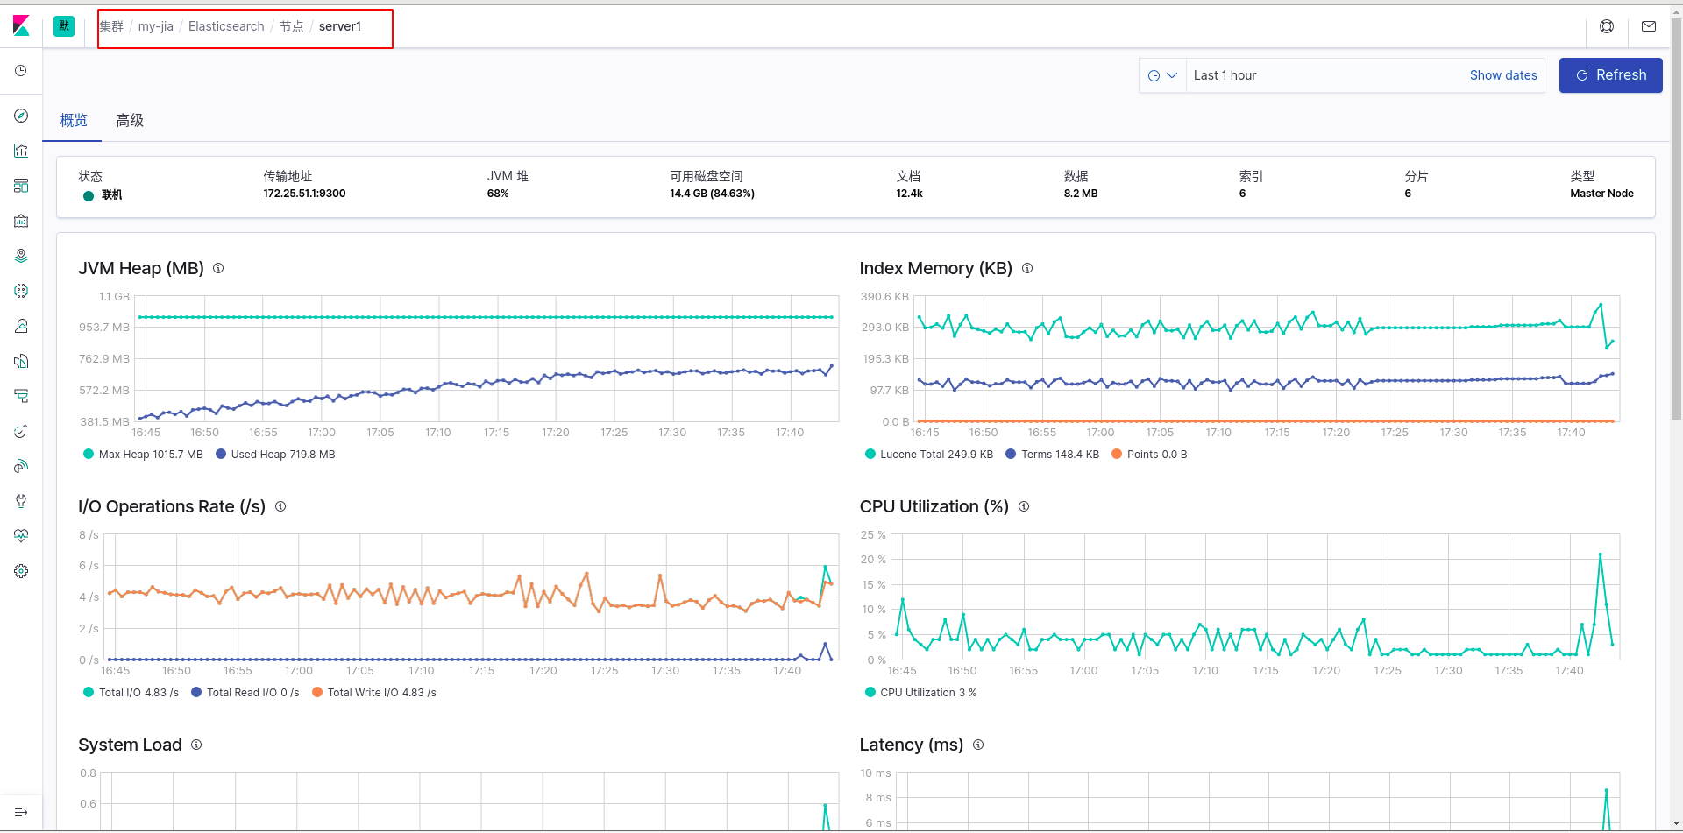Open Logs icon in sidebar

click(21, 361)
